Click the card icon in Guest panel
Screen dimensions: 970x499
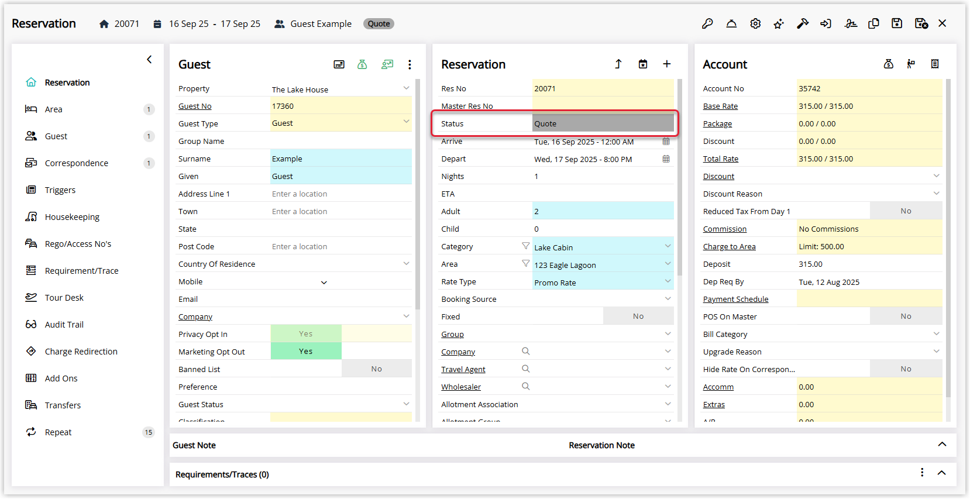point(339,64)
